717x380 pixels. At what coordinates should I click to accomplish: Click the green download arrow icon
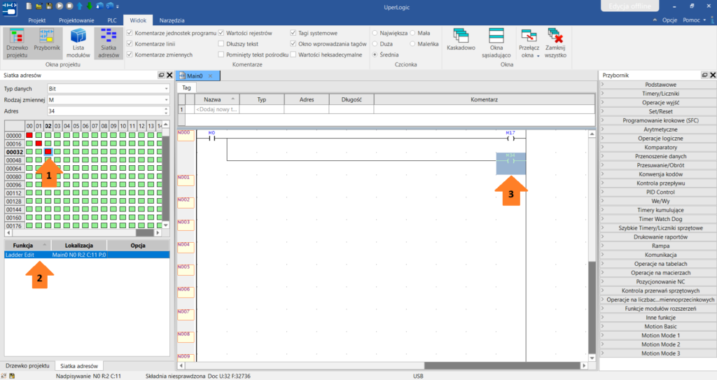[x=90, y=6]
